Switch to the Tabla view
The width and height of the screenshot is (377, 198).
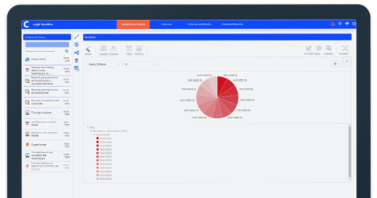point(129,49)
